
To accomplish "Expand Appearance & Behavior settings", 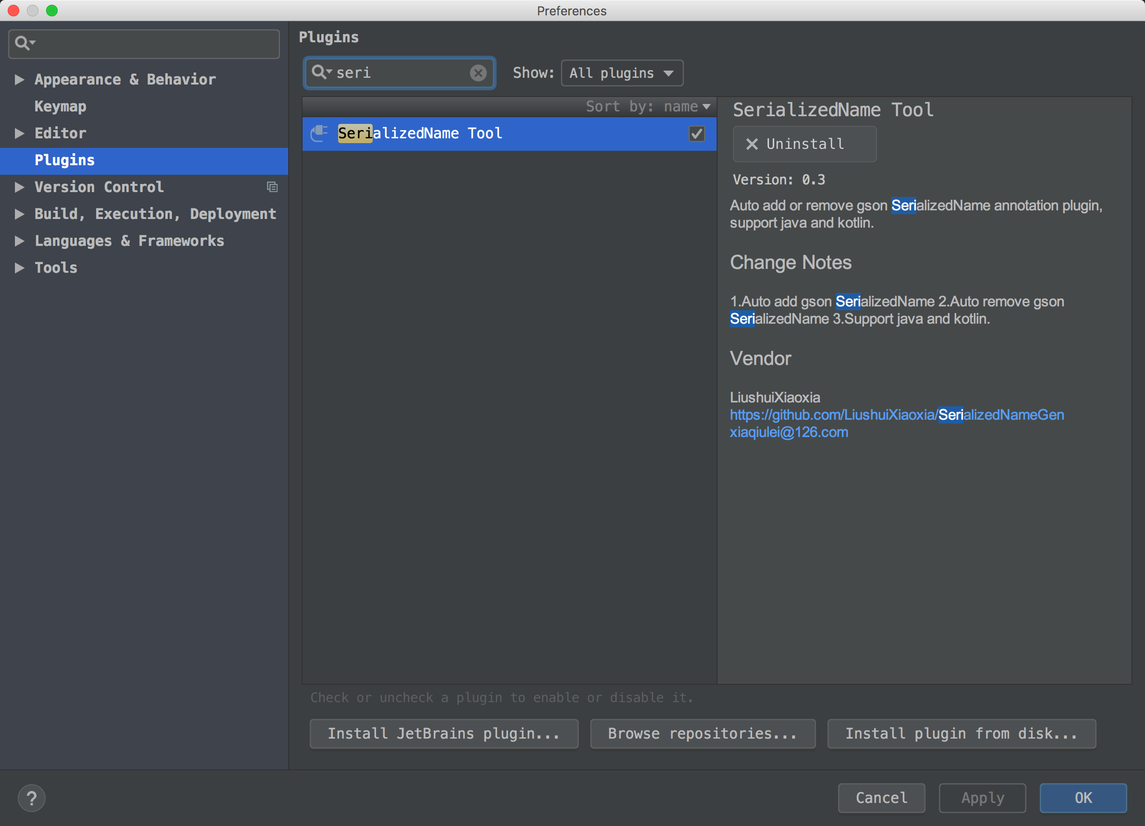I will (19, 79).
